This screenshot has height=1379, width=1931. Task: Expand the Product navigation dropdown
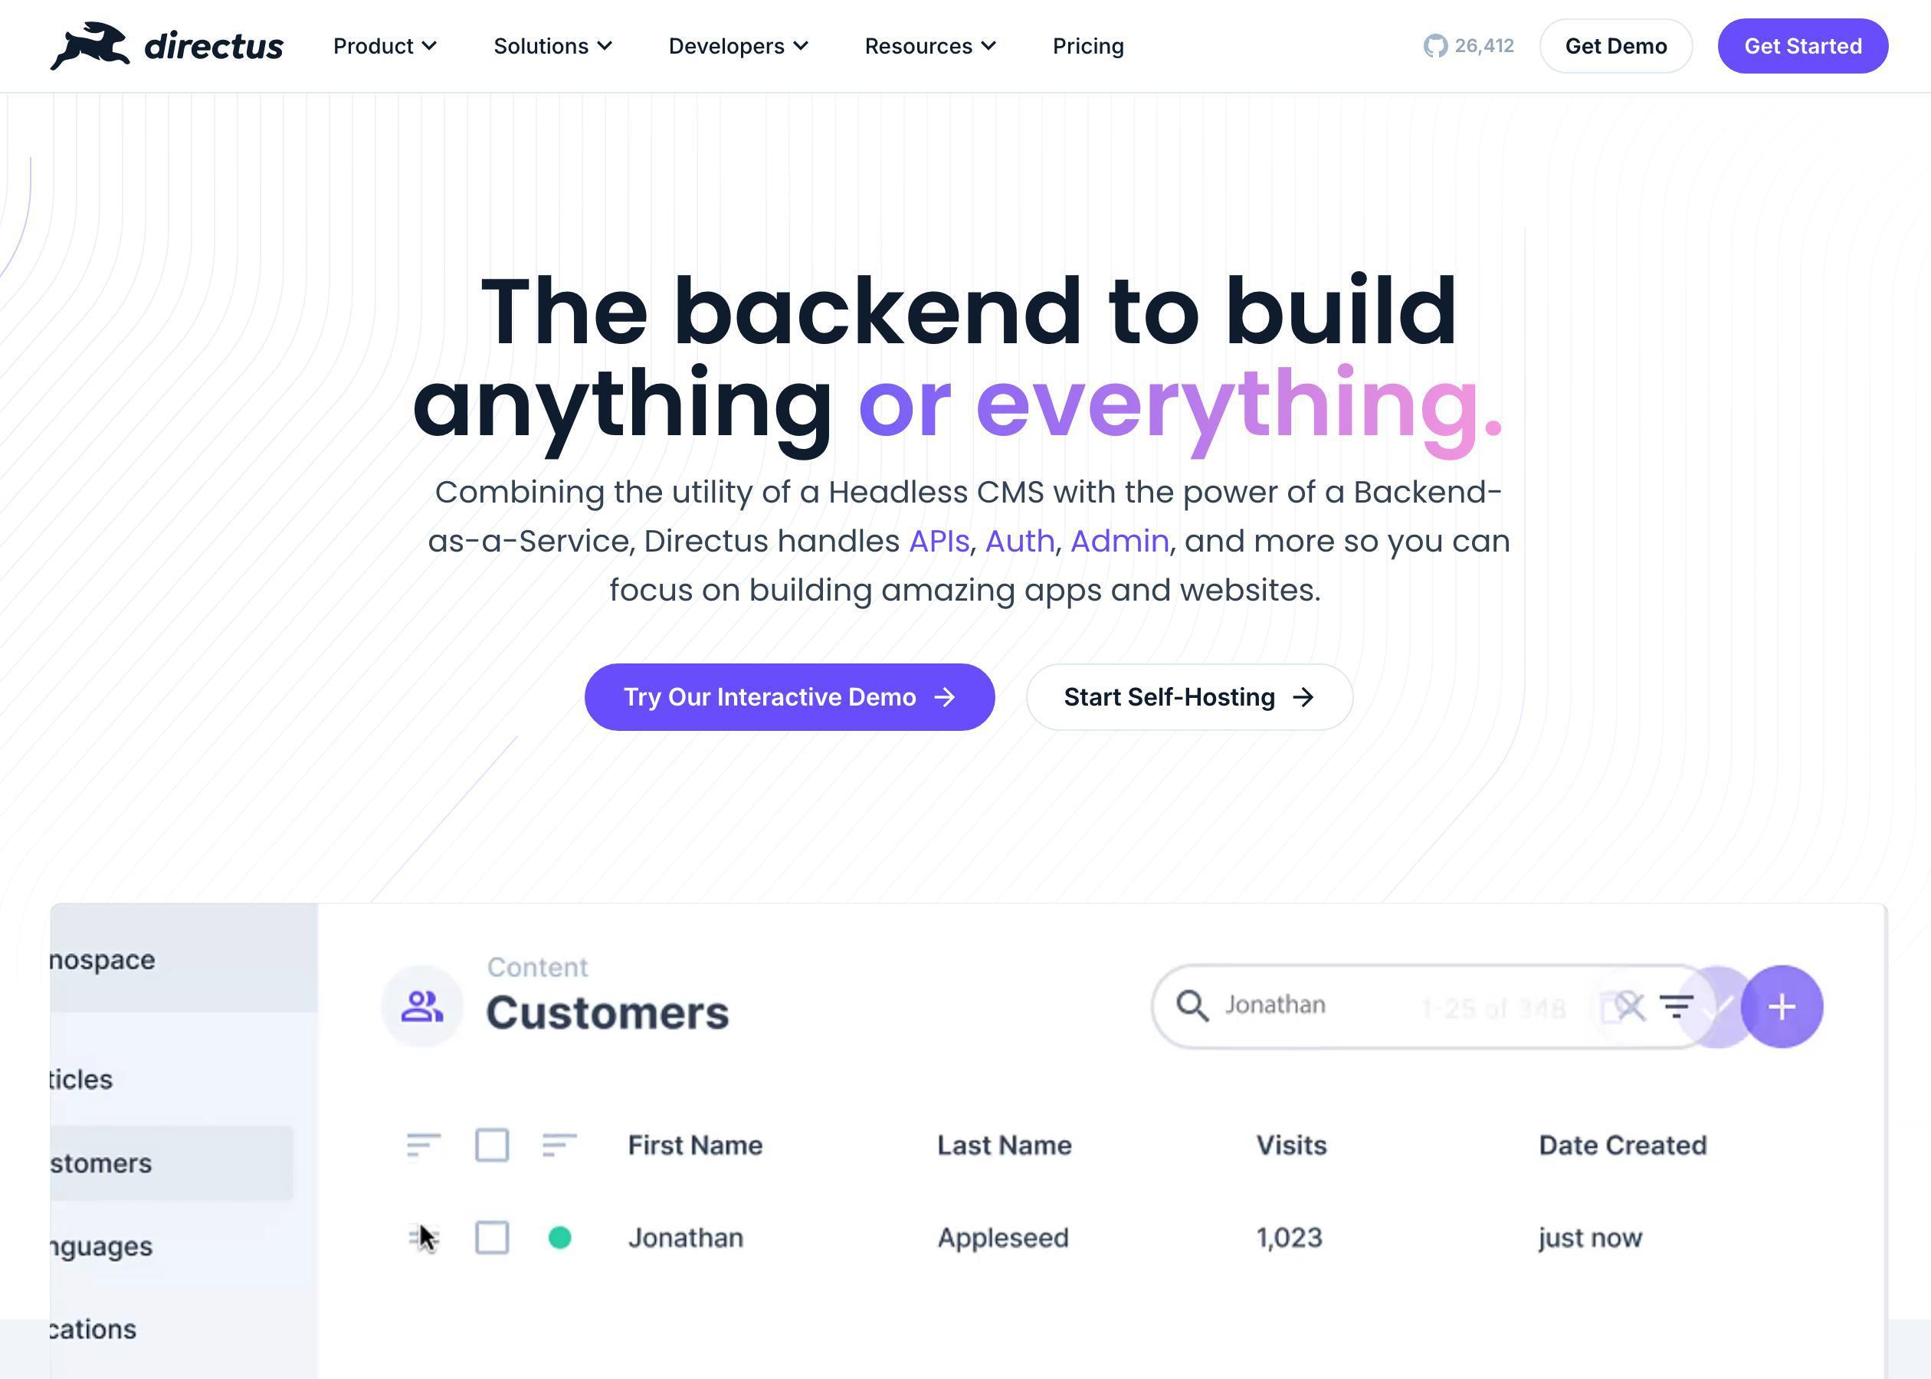tap(385, 44)
